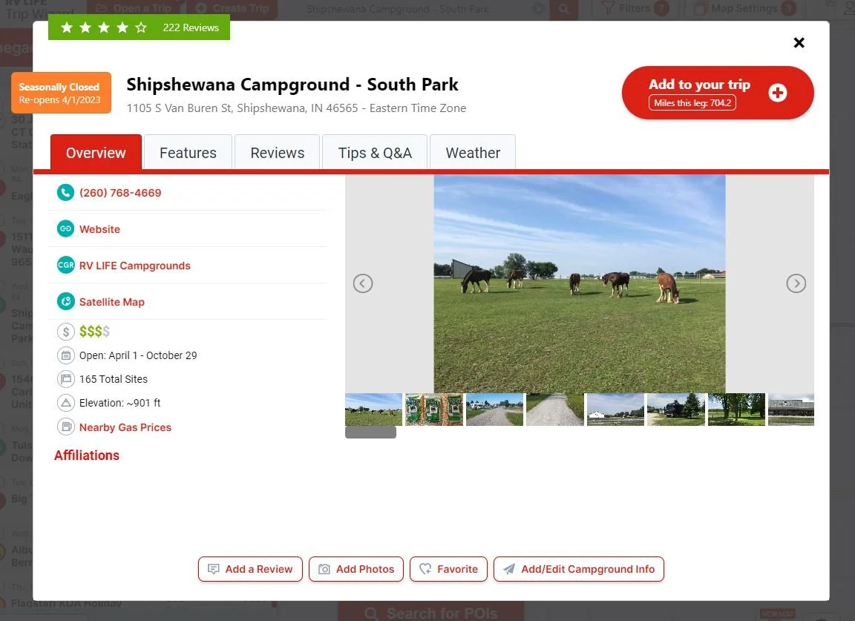Open the Tips & Q&A tab
Screen dimensions: 855x621
pyautogui.click(x=375, y=153)
